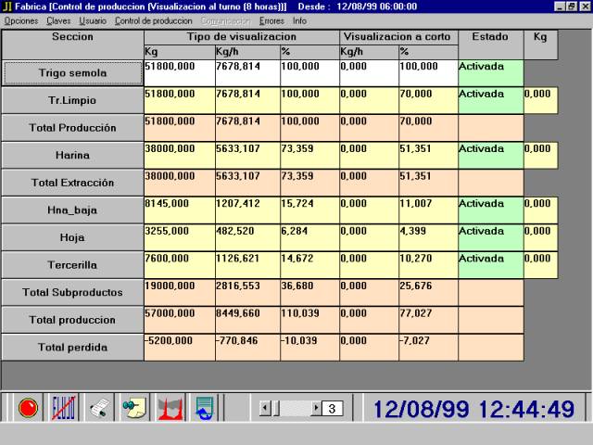Click the Tercerilla section button
The image size is (593, 445).
72,265
